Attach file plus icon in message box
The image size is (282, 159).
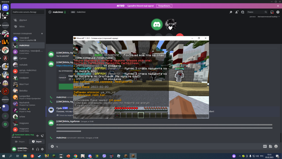[52, 146]
